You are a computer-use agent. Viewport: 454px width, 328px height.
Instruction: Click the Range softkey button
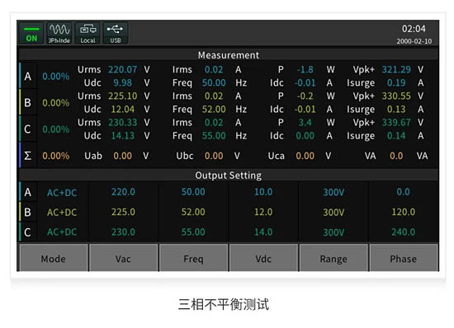point(333,258)
